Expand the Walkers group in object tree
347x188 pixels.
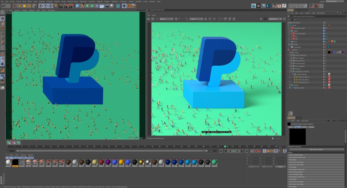(291, 69)
